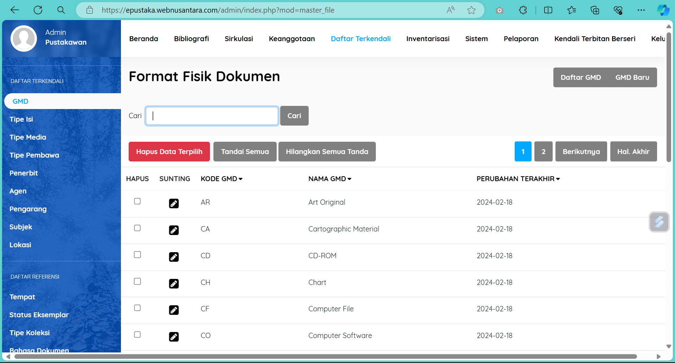Viewport: 675px width, 363px height.
Task: Toggle Read aloud icon in address bar
Action: click(x=450, y=10)
